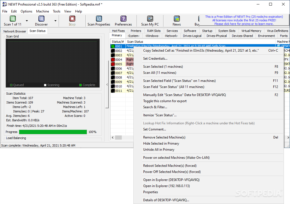
Task: Switch to the Network Browser tab
Action: [15, 31]
